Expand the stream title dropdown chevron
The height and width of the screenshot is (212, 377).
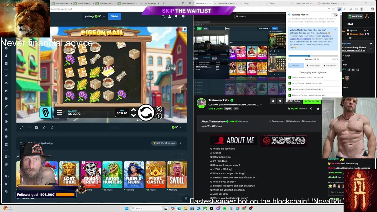[x=261, y=105]
